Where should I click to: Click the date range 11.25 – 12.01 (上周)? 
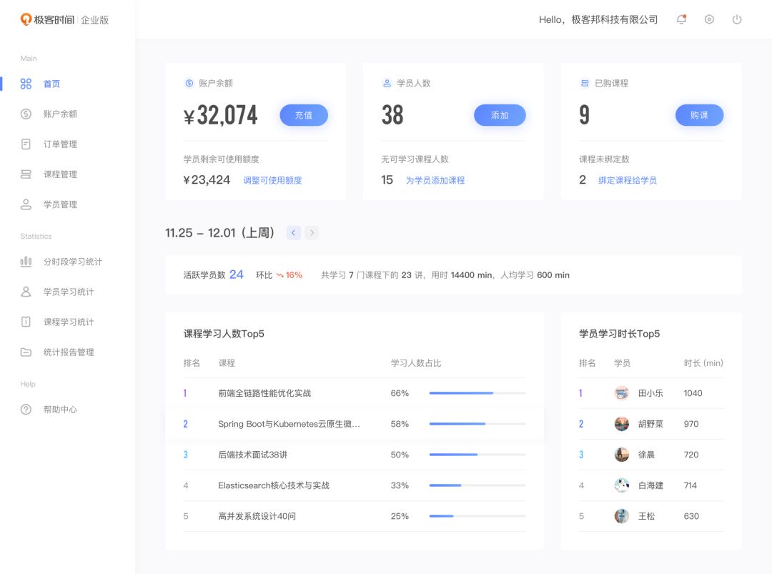[x=219, y=233]
